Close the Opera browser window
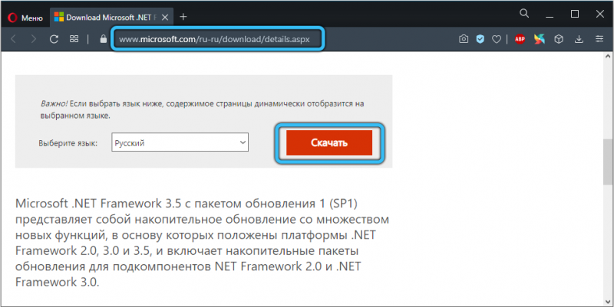 pyautogui.click(x=600, y=14)
